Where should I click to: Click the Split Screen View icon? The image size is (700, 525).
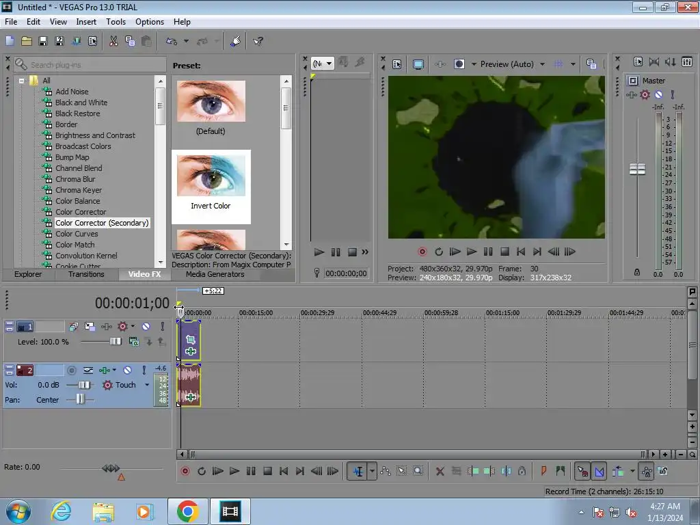tap(459, 64)
